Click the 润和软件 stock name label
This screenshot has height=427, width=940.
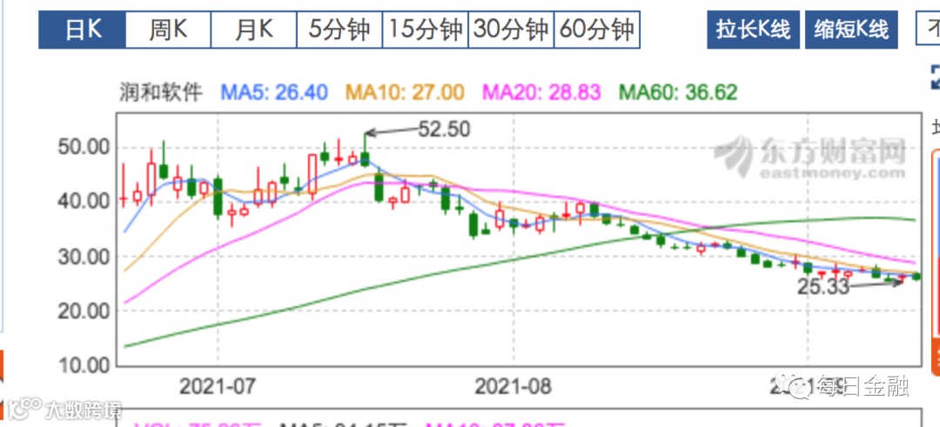tap(160, 93)
